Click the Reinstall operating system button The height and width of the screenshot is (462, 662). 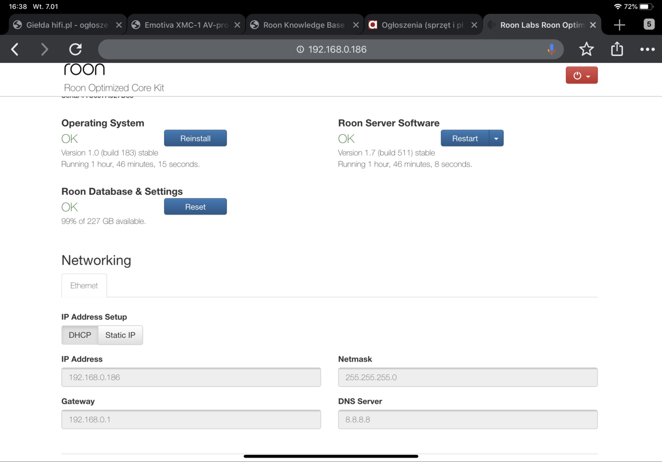click(x=195, y=138)
